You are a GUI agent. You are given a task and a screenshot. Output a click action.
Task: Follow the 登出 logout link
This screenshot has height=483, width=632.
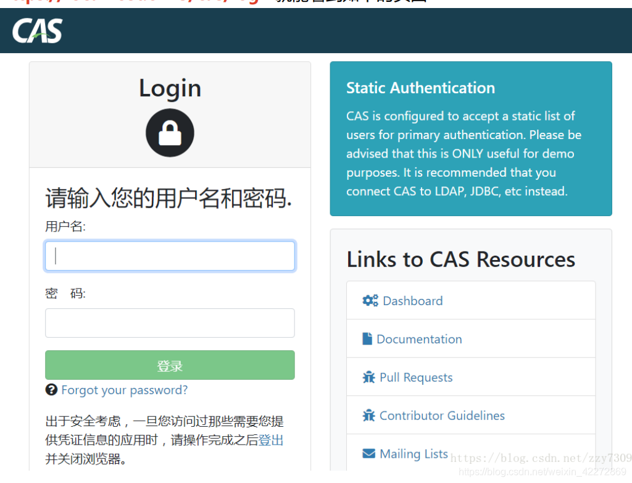point(271,440)
